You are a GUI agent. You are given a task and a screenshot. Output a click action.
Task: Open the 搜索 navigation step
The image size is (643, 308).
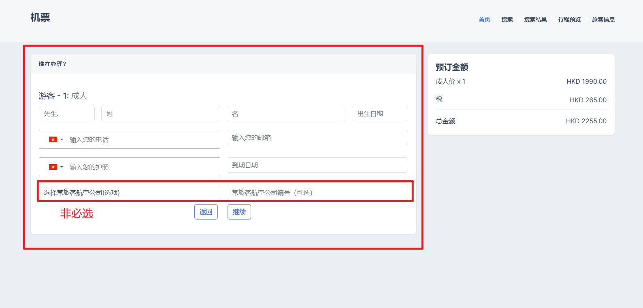pos(507,19)
